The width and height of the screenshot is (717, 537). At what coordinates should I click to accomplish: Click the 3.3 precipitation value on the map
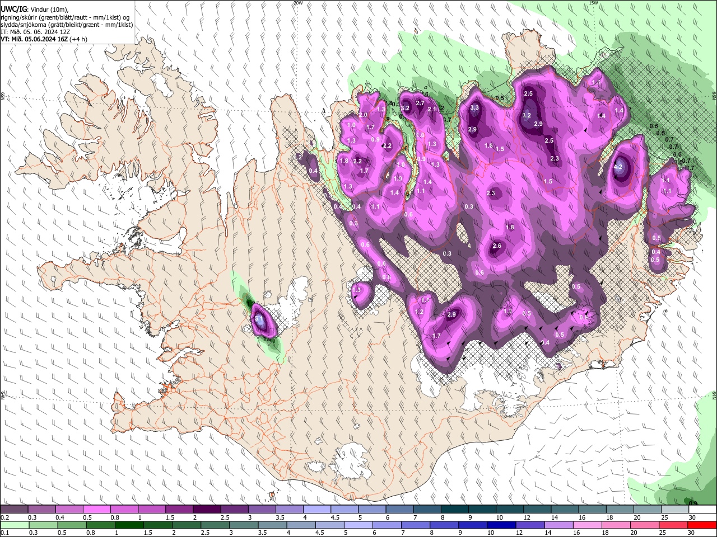point(474,107)
